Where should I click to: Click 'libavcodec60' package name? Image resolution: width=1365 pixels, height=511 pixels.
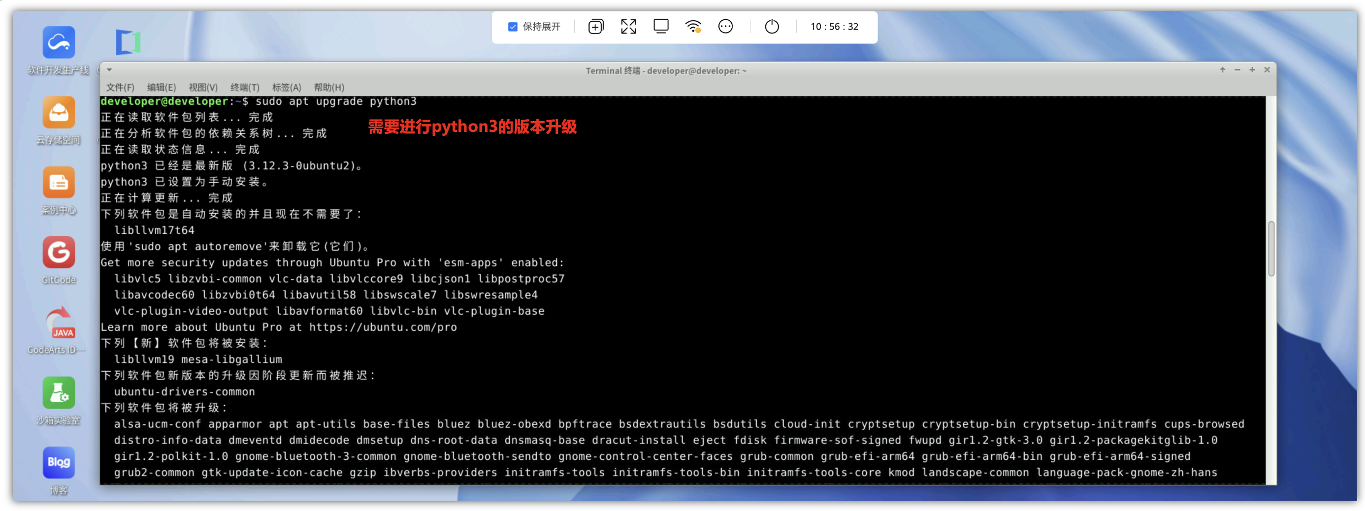[154, 295]
